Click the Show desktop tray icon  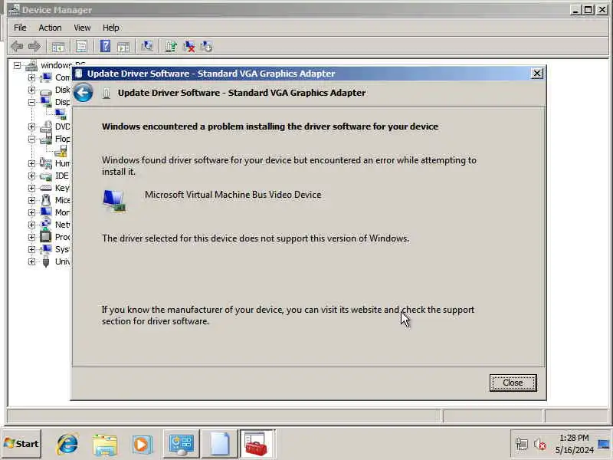coord(605,444)
